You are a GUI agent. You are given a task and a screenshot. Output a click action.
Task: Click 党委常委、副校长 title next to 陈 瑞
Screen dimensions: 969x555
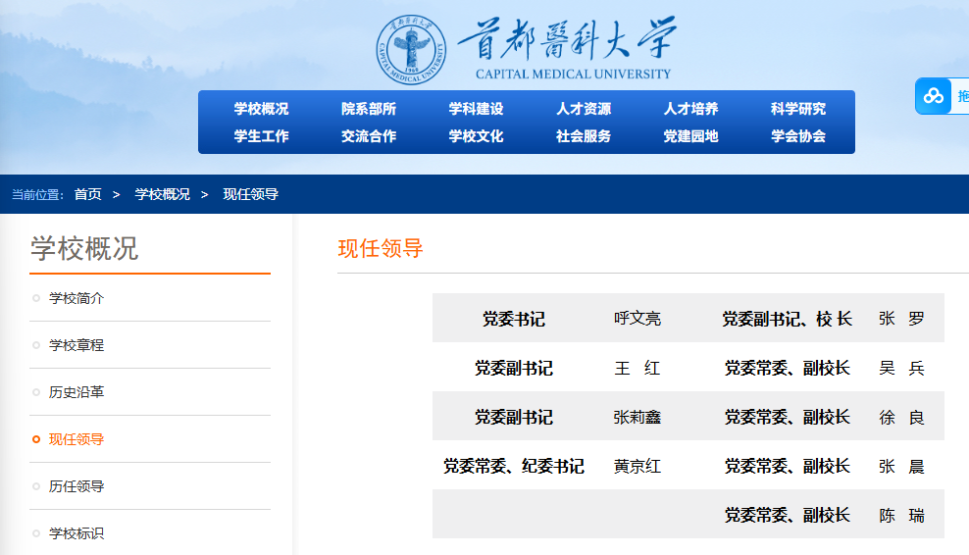click(x=788, y=515)
